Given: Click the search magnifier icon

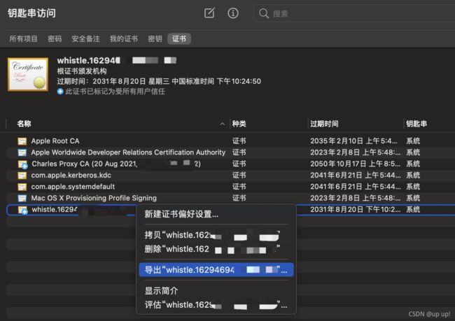Looking at the screenshot, I should (x=263, y=13).
